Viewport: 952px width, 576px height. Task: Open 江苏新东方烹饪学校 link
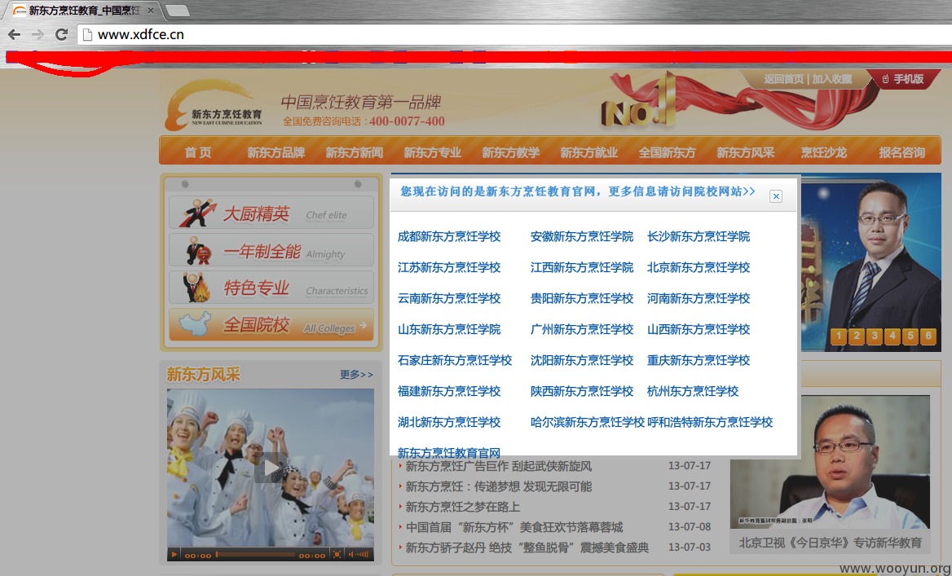click(448, 267)
